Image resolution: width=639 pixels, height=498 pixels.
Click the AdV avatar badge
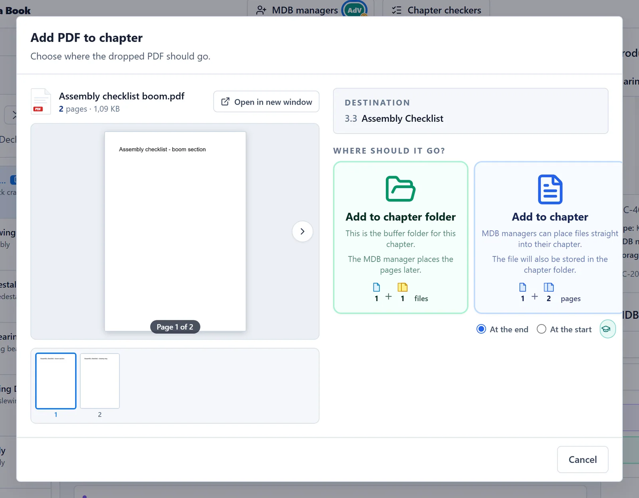pos(354,10)
